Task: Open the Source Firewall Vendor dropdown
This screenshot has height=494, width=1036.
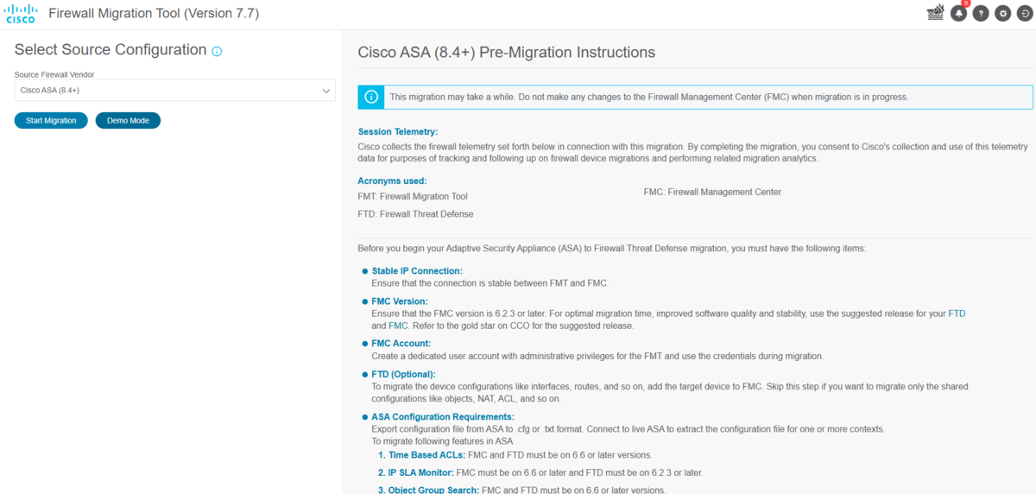Action: 175,90
